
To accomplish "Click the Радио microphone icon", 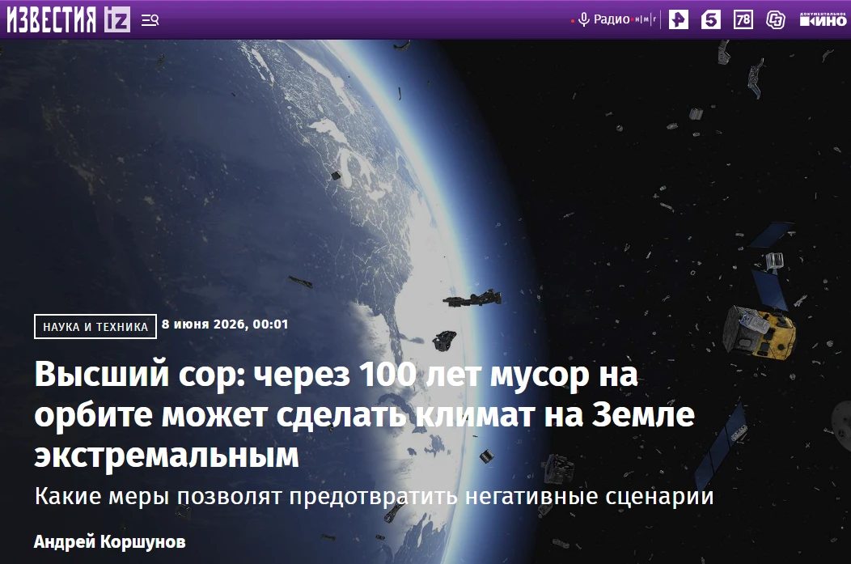I will pos(584,20).
